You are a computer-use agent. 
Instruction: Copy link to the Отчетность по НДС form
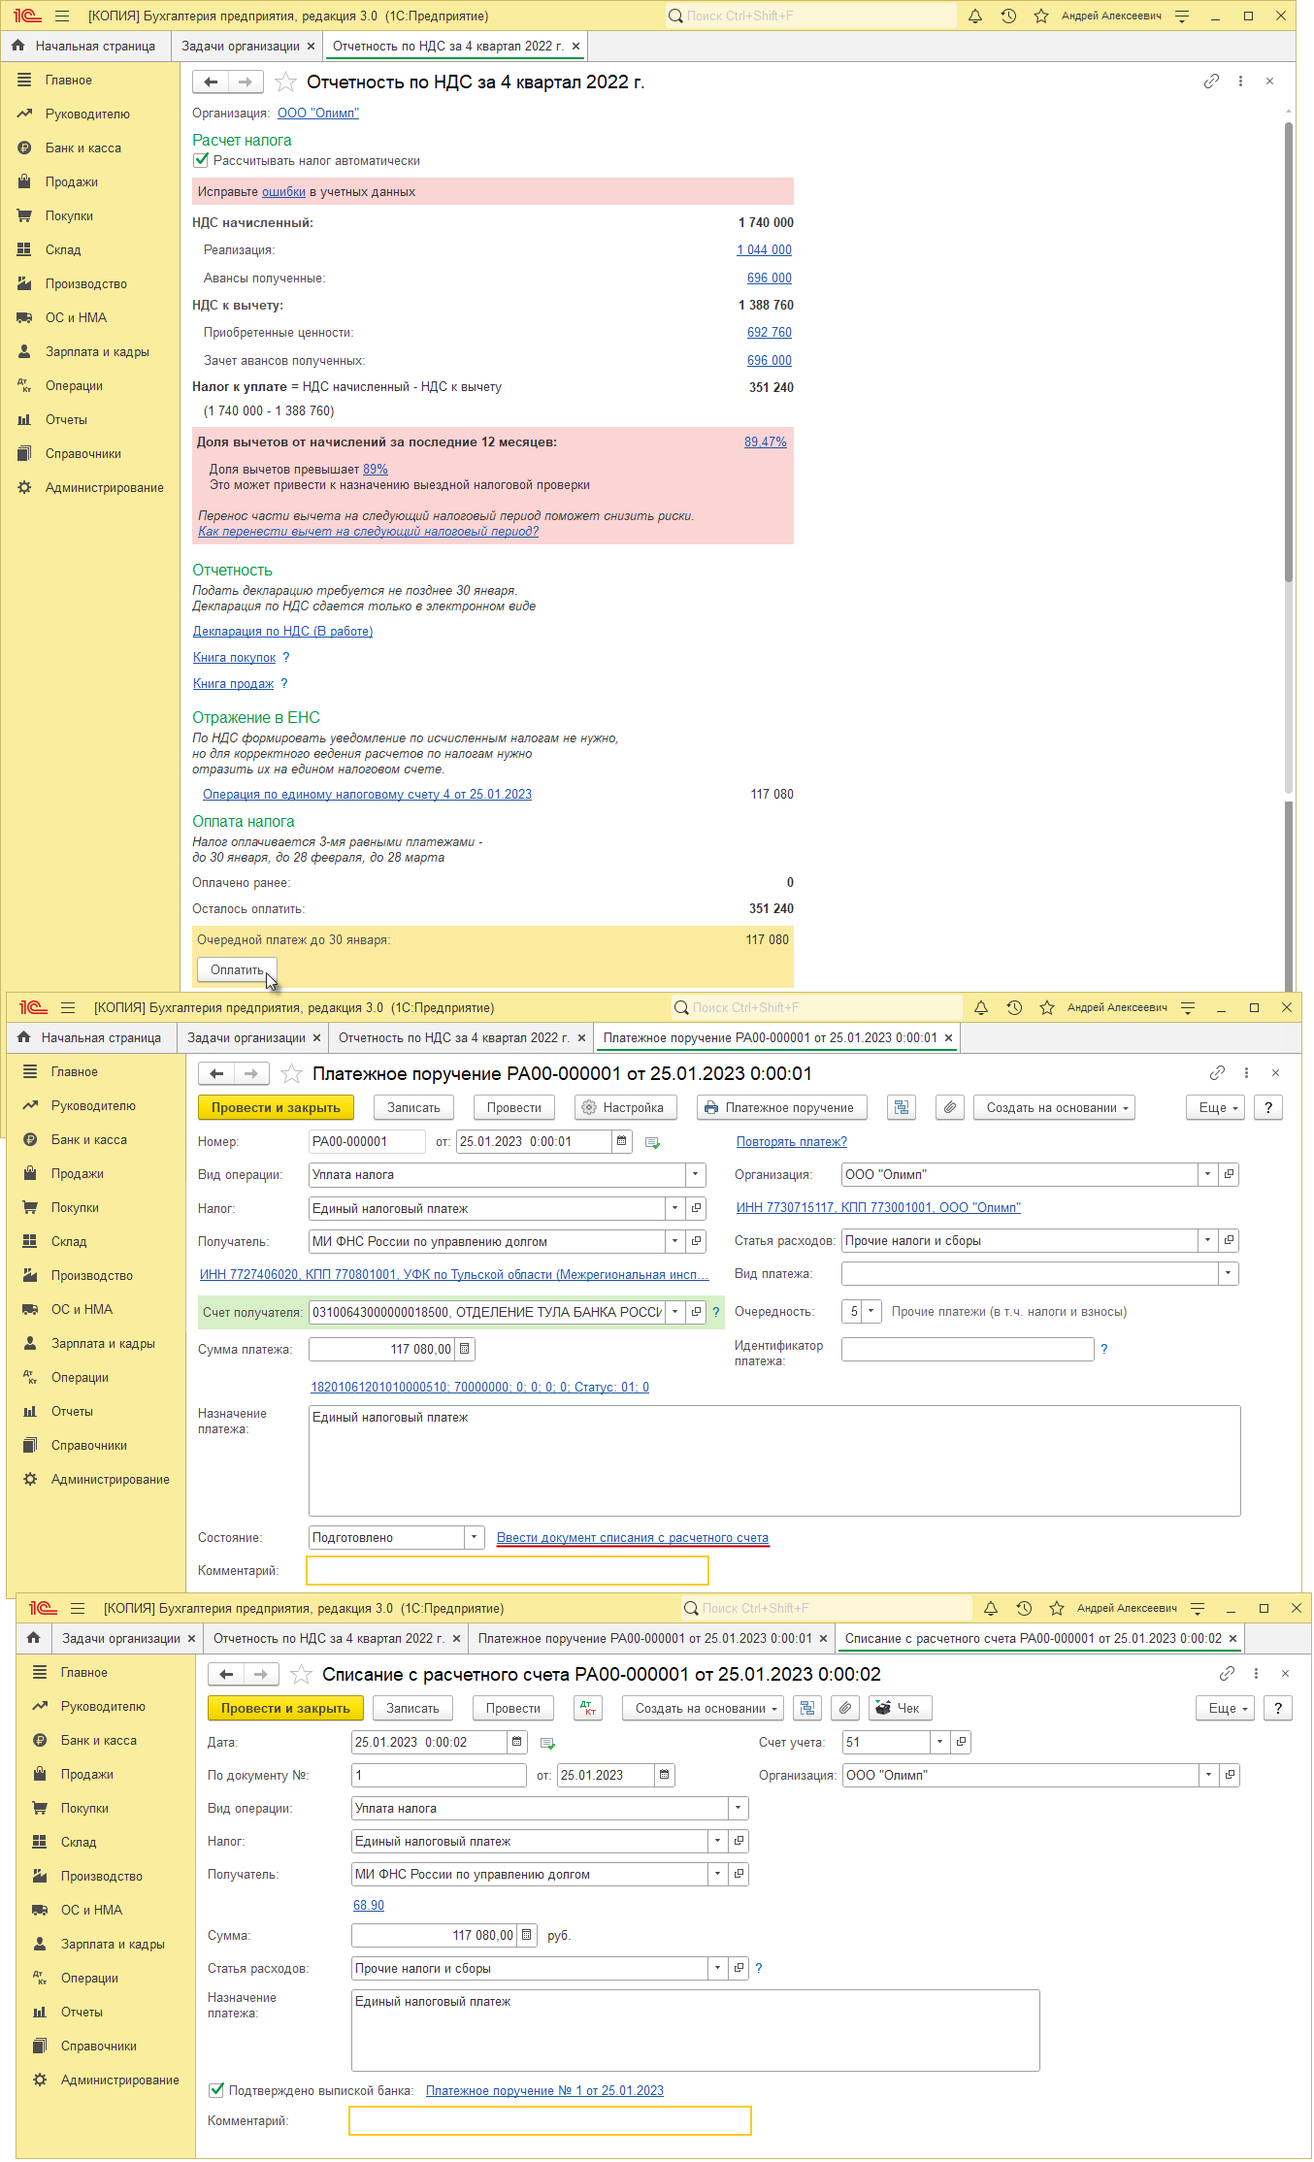1211,82
